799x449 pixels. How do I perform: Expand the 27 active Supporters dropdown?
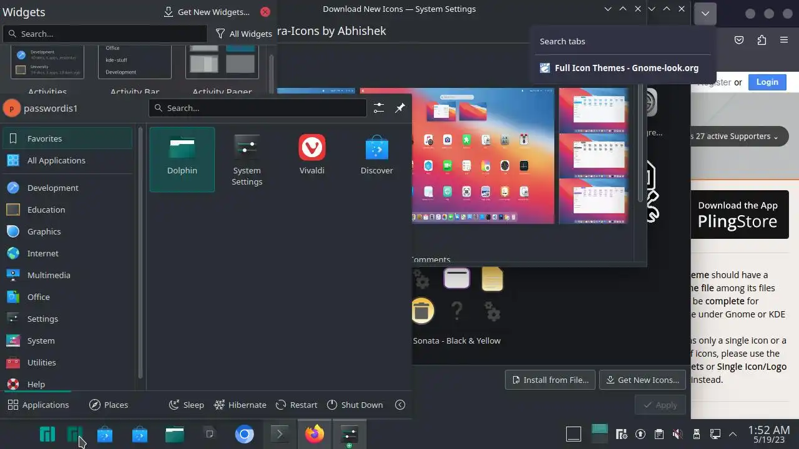coord(735,136)
